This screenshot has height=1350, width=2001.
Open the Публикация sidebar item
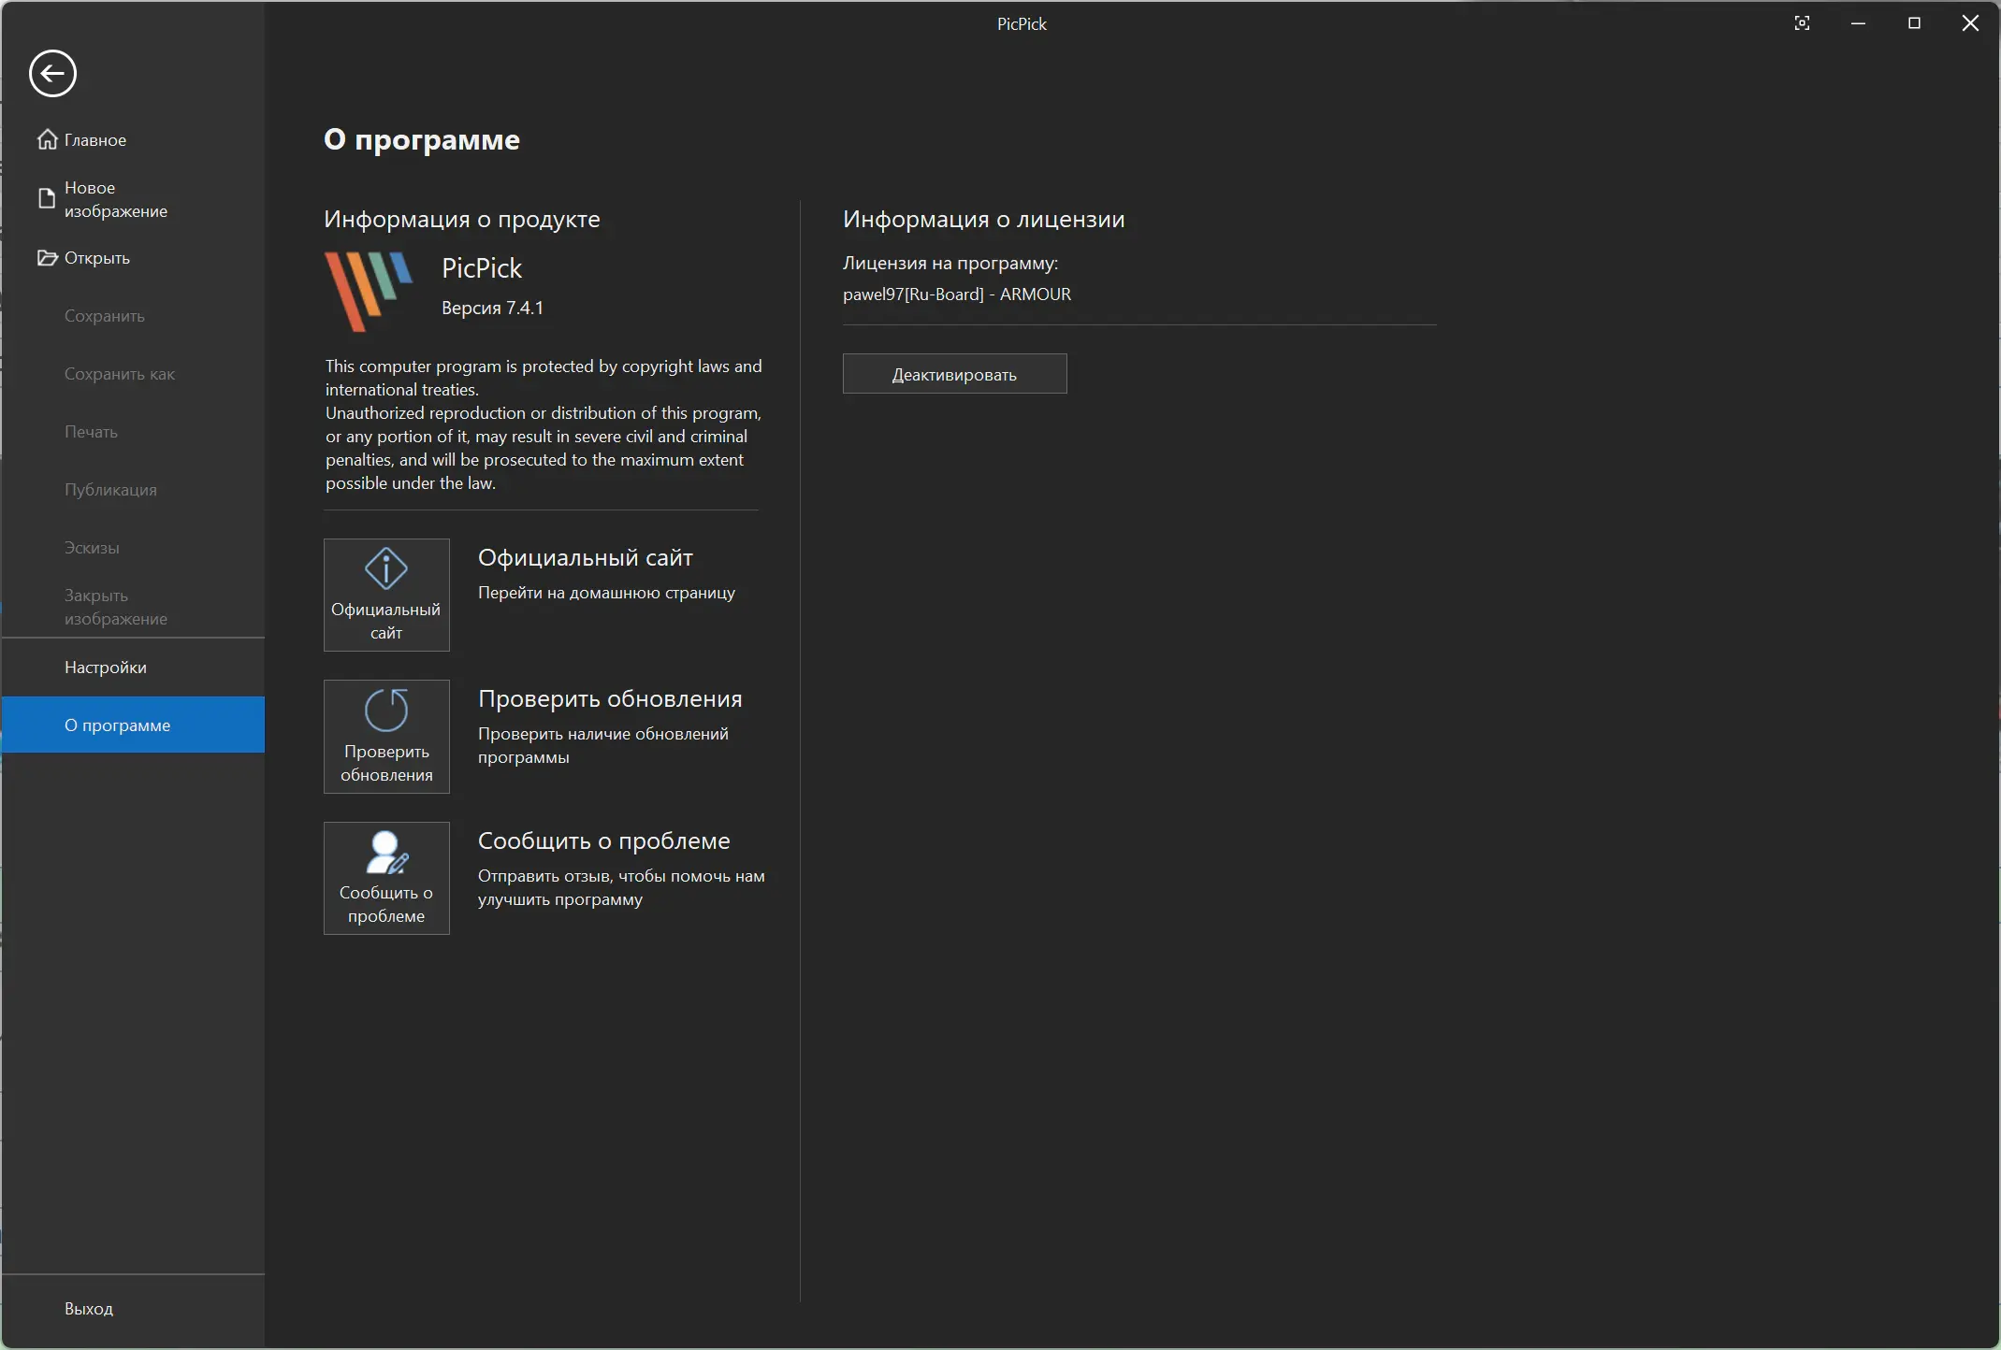point(110,490)
